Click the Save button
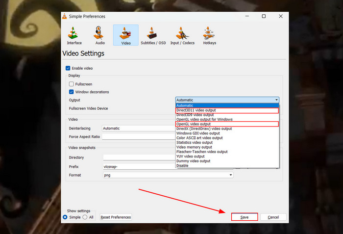Viewport: 343px width, 234px height. (x=245, y=217)
